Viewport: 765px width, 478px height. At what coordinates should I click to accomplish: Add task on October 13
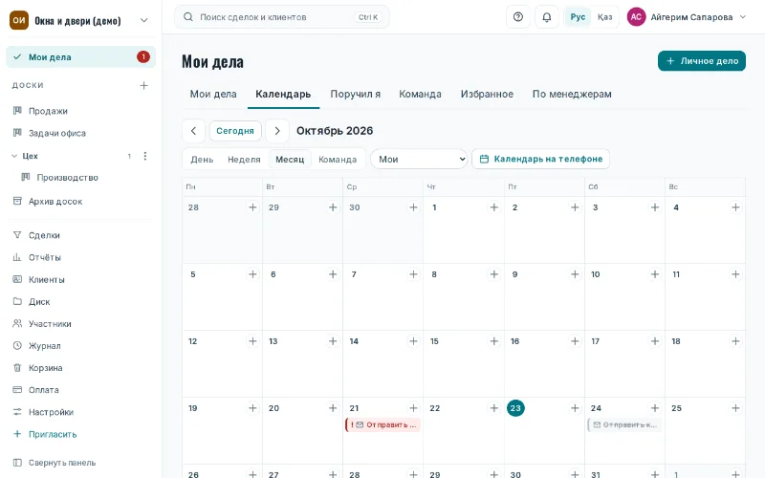333,341
